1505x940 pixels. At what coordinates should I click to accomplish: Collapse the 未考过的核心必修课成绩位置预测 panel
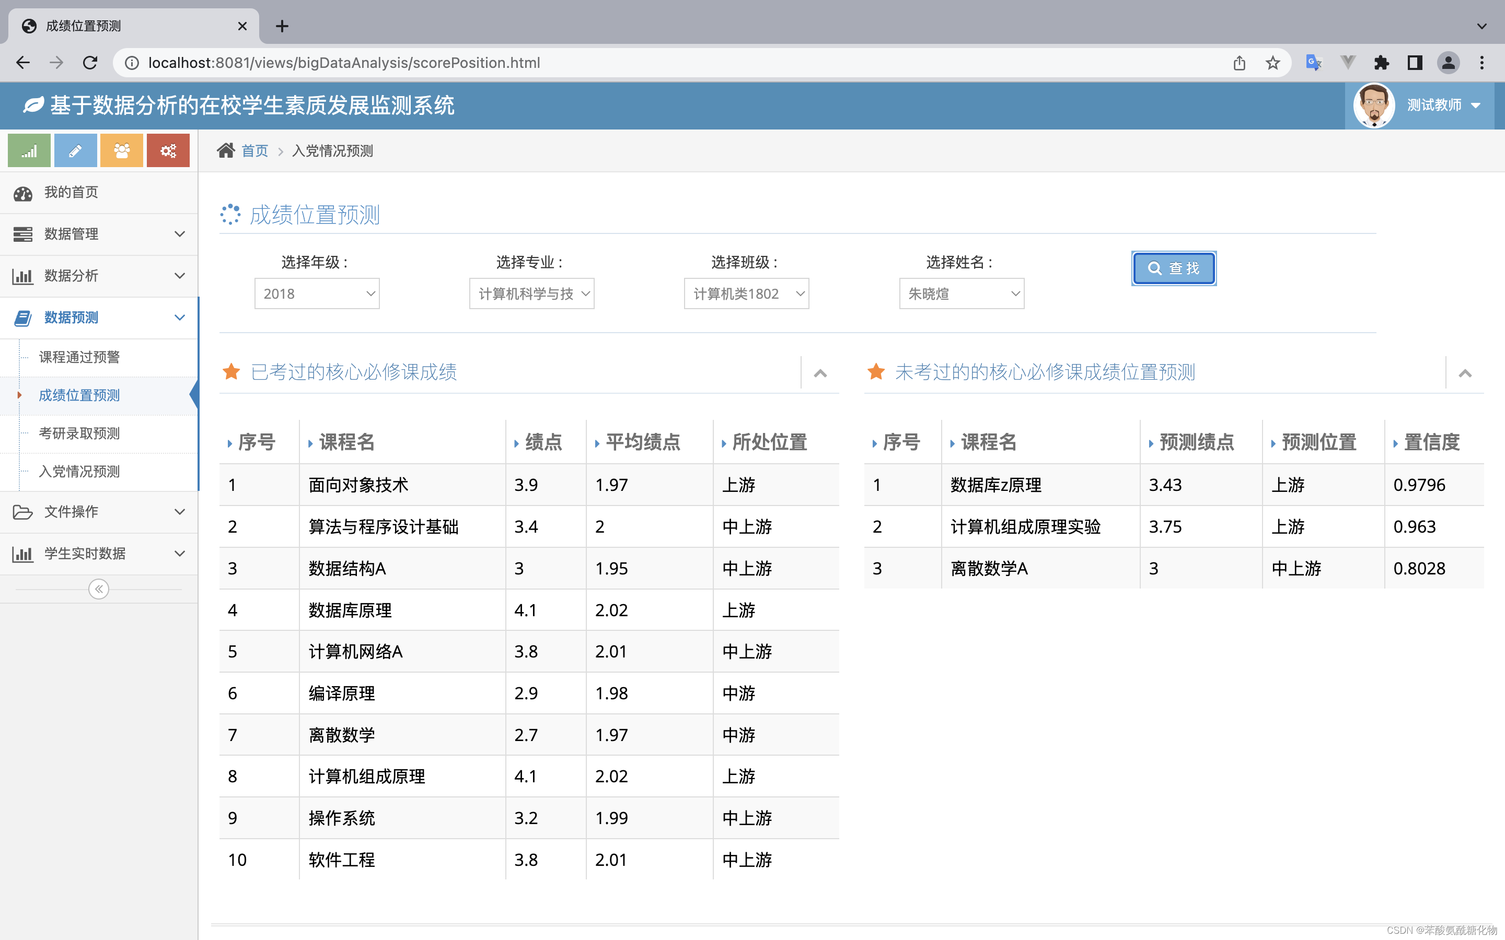(1465, 373)
